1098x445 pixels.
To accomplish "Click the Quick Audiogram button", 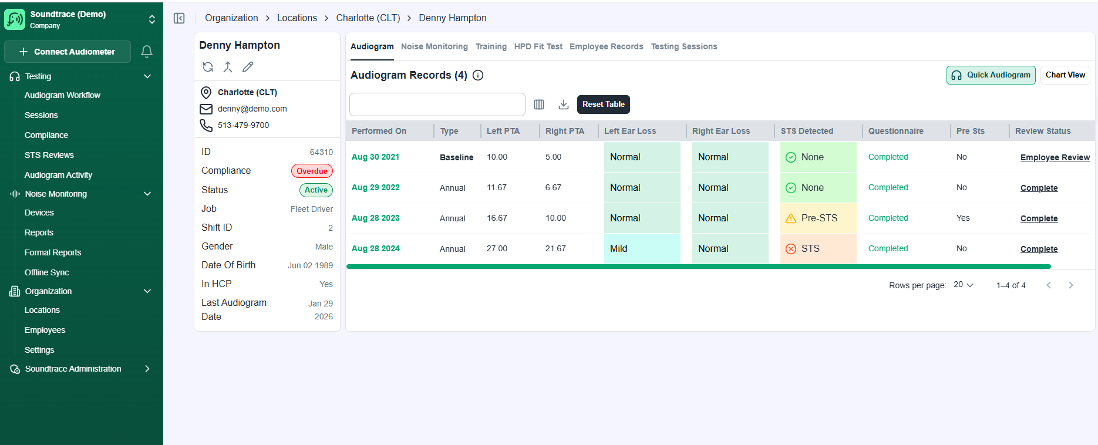I will [x=991, y=75].
